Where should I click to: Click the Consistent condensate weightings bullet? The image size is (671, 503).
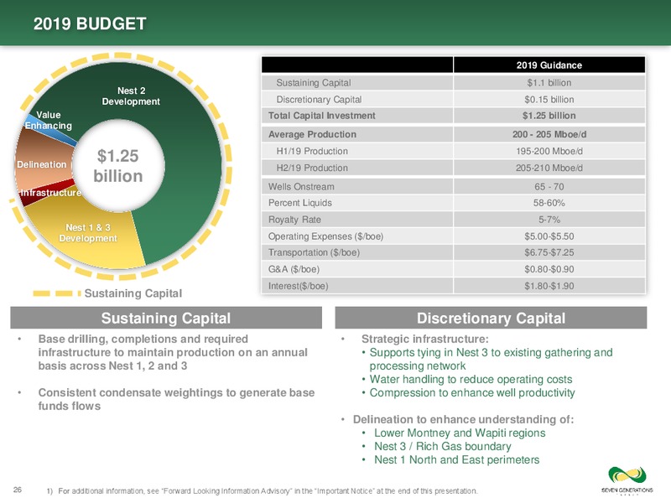(x=176, y=399)
